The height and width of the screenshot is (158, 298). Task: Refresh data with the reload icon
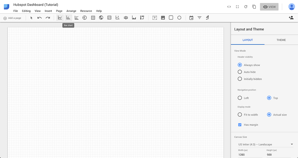click(246, 7)
